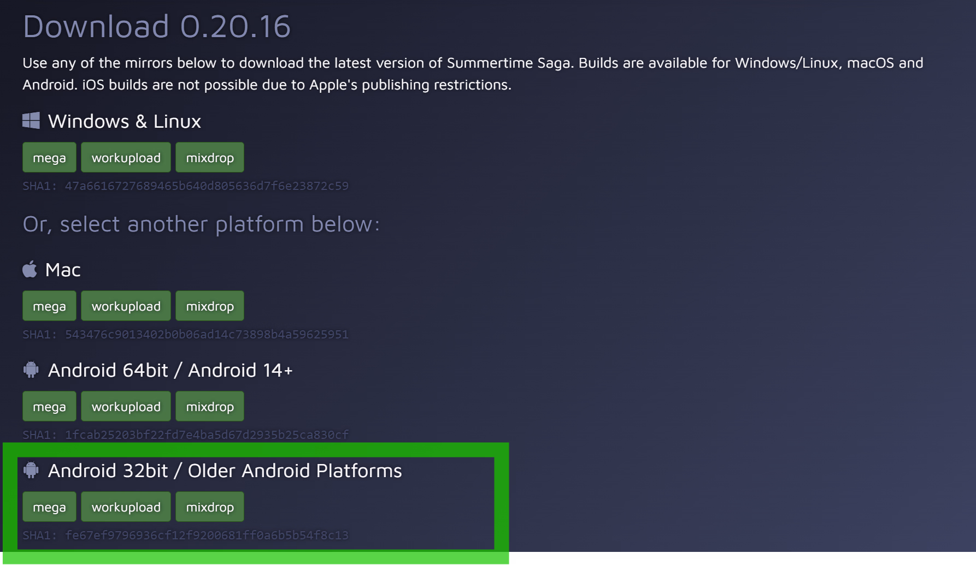Choose mixdrop for Android 32bit download
Image resolution: width=976 pixels, height=565 pixels.
coord(210,507)
